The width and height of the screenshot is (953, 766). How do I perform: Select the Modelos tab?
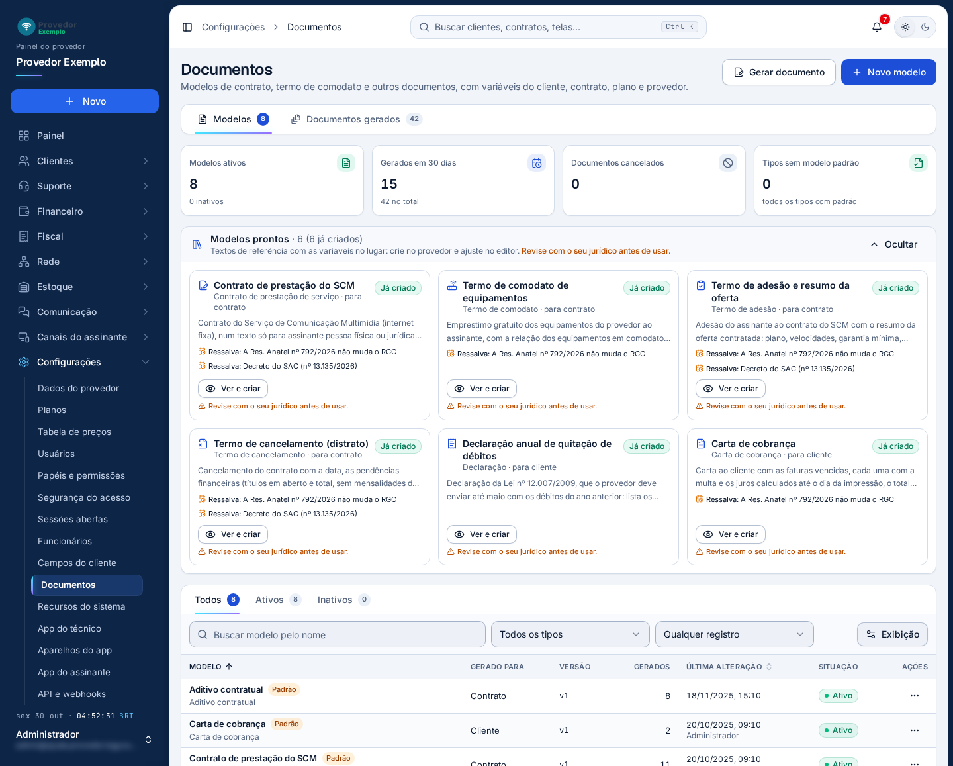[233, 119]
